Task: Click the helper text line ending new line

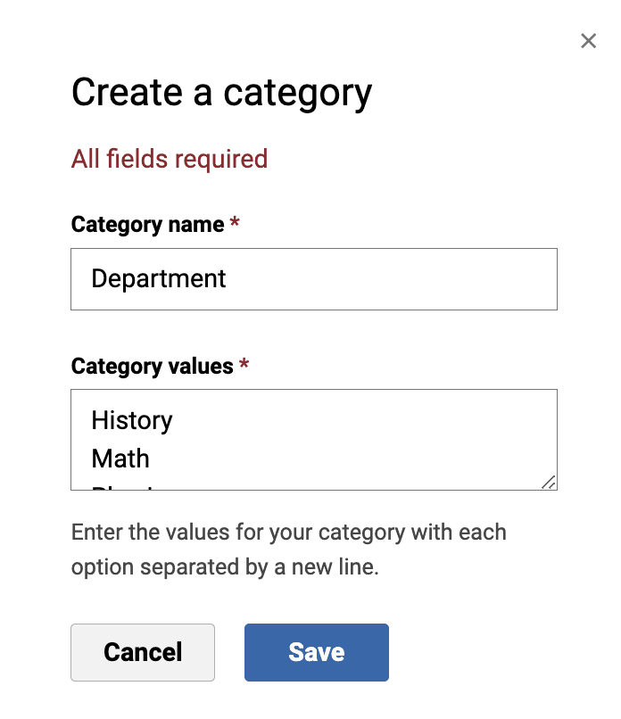Action: pos(225,567)
